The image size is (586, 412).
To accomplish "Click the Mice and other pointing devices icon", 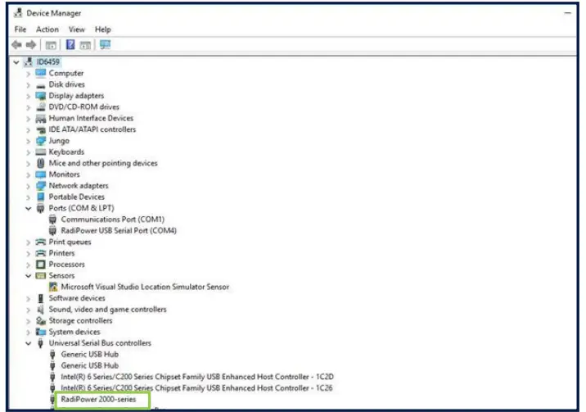I will pyautogui.click(x=40, y=163).
